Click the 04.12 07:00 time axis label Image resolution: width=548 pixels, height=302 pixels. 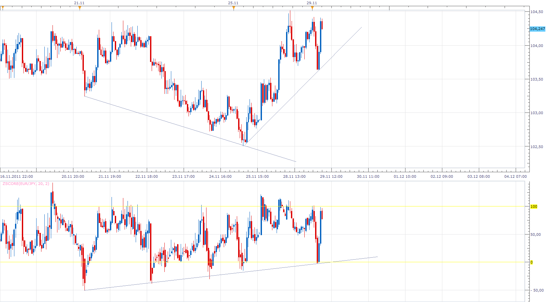pyautogui.click(x=515, y=176)
